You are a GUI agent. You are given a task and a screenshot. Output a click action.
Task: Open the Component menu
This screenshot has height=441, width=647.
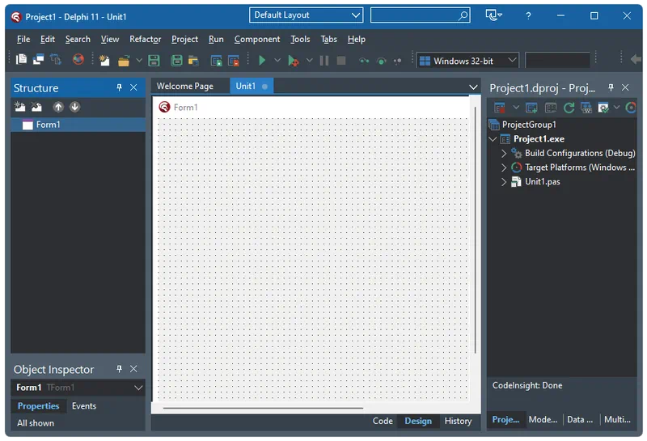pos(257,39)
